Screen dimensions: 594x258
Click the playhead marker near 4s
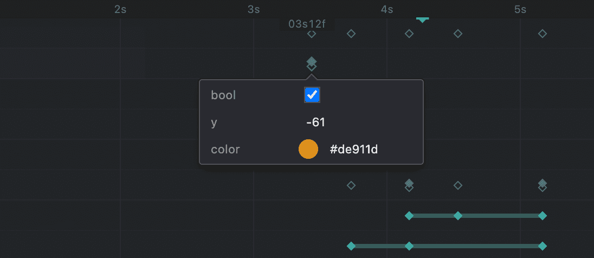pos(422,20)
